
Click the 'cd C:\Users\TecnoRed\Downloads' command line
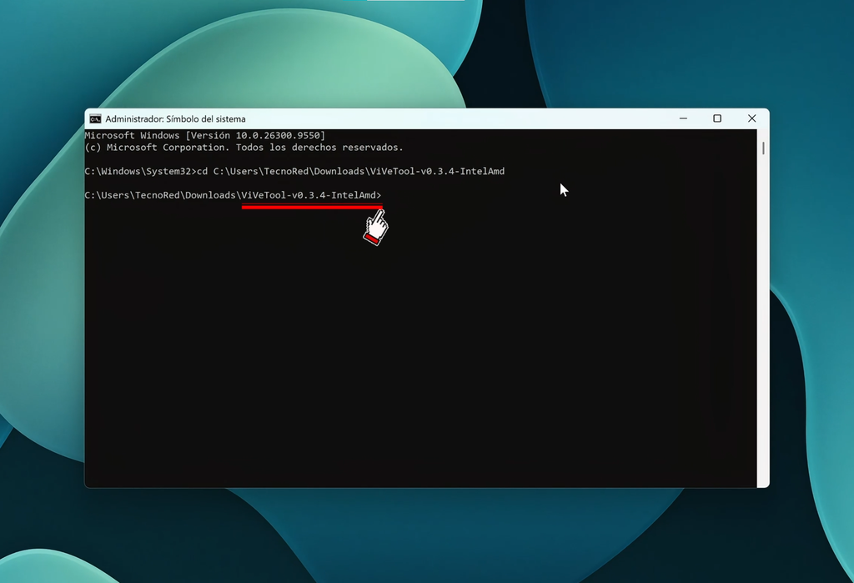point(294,171)
